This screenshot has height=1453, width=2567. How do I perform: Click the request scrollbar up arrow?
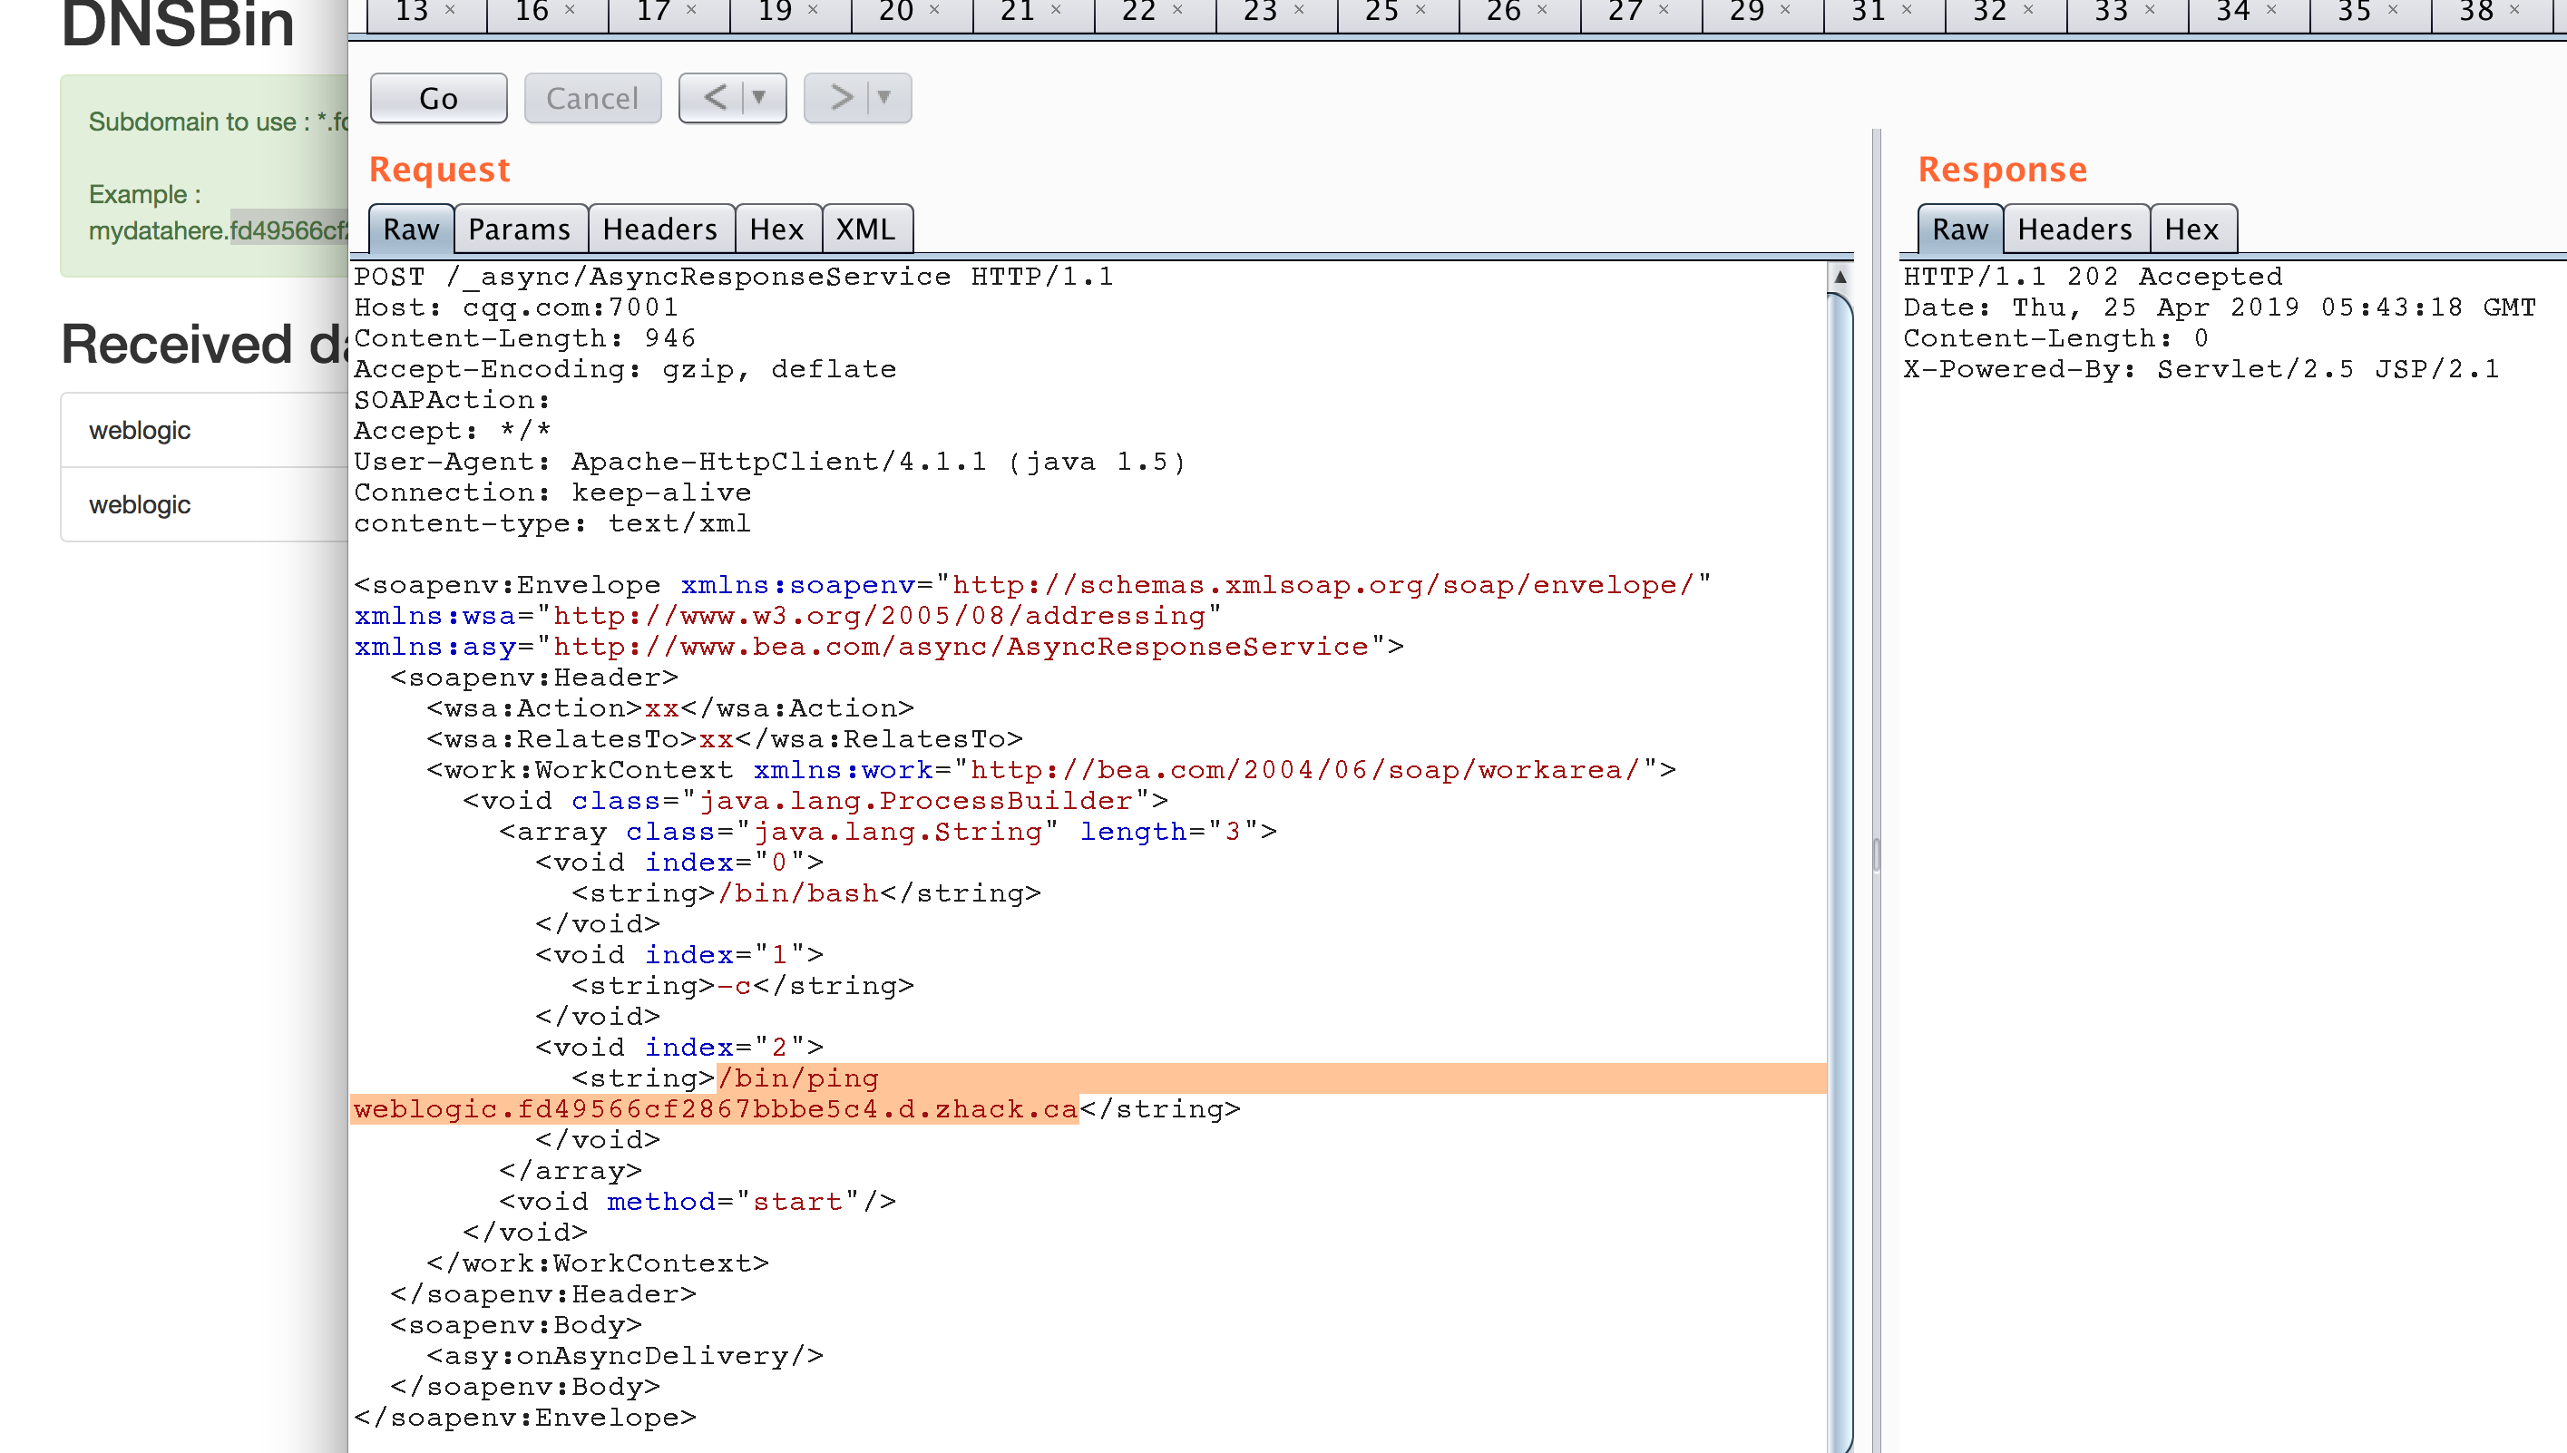click(1840, 278)
